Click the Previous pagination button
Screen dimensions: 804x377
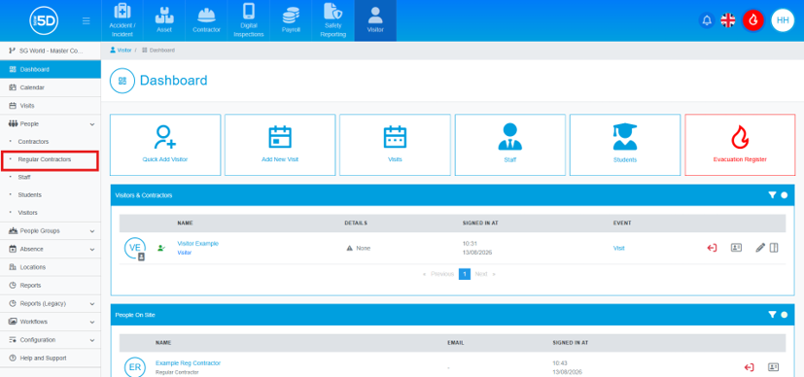pos(438,274)
